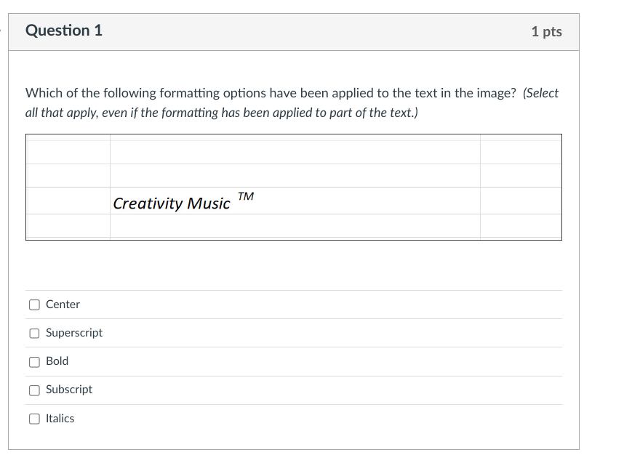Screen dimensions: 624x455
Task: Enable the Italics answer choice
Action: coord(33,417)
